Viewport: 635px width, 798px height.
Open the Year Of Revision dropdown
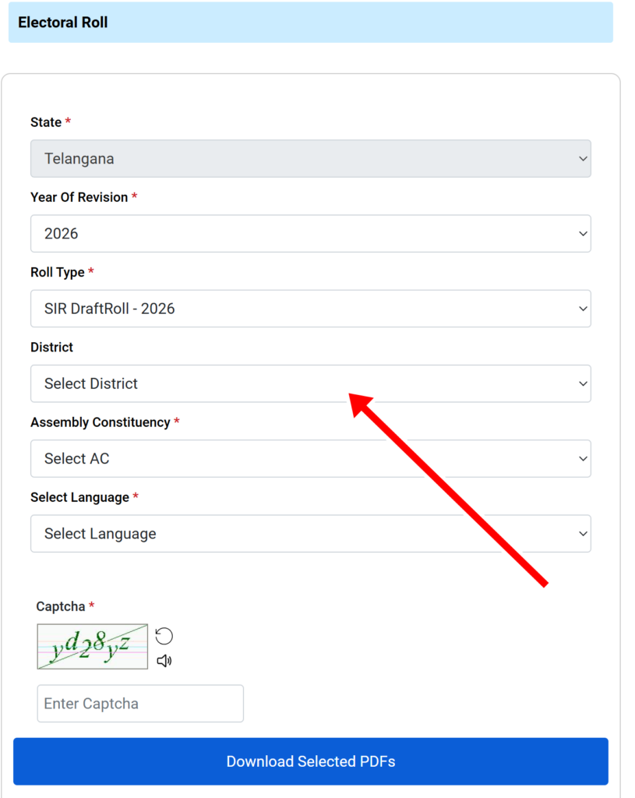tap(310, 234)
